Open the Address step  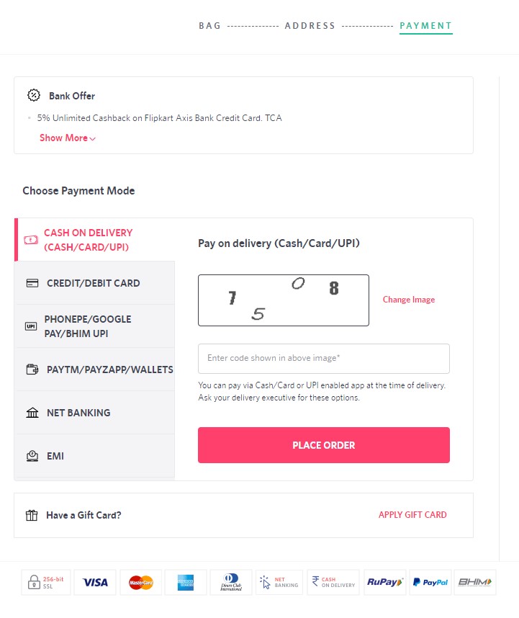(310, 26)
